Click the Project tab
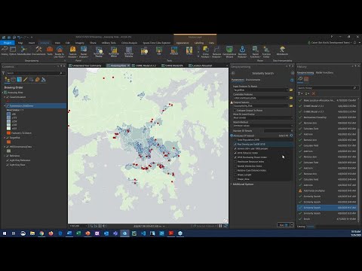Screen dimensions: 362x271 [x=8, y=43]
